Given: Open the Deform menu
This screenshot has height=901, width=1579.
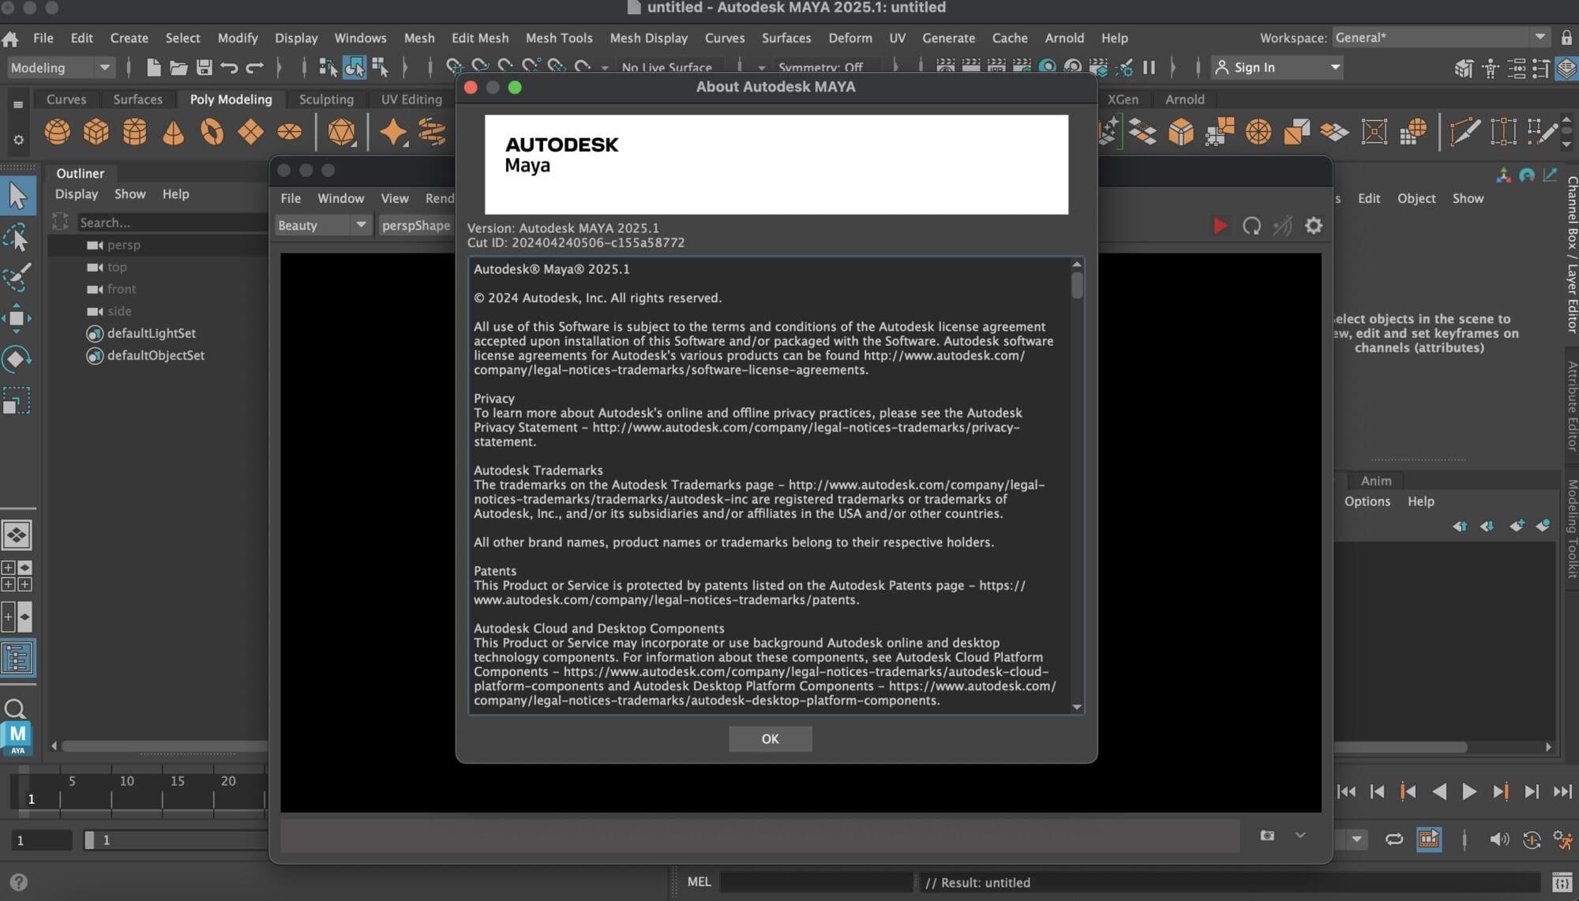Looking at the screenshot, I should (x=850, y=38).
